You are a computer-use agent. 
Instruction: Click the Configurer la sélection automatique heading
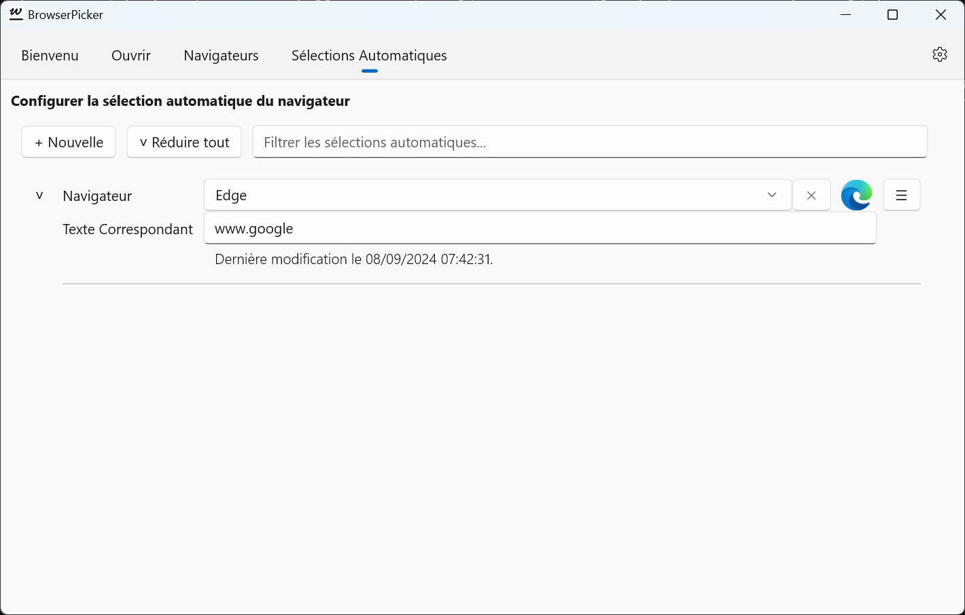[x=180, y=101]
